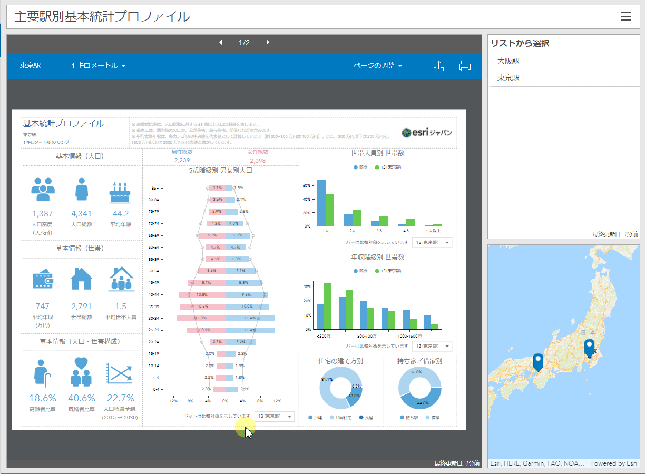
Task: Click the trend chart icon for 人口増減予測
Action: point(120,373)
